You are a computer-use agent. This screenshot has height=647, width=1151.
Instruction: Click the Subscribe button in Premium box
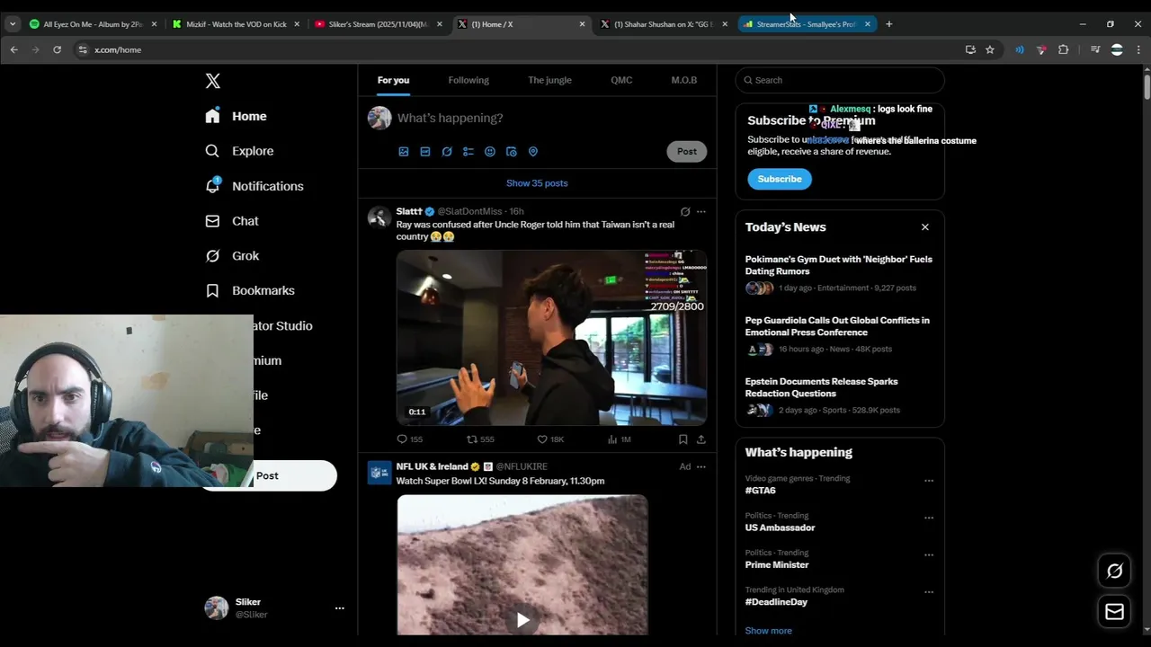[x=780, y=179]
